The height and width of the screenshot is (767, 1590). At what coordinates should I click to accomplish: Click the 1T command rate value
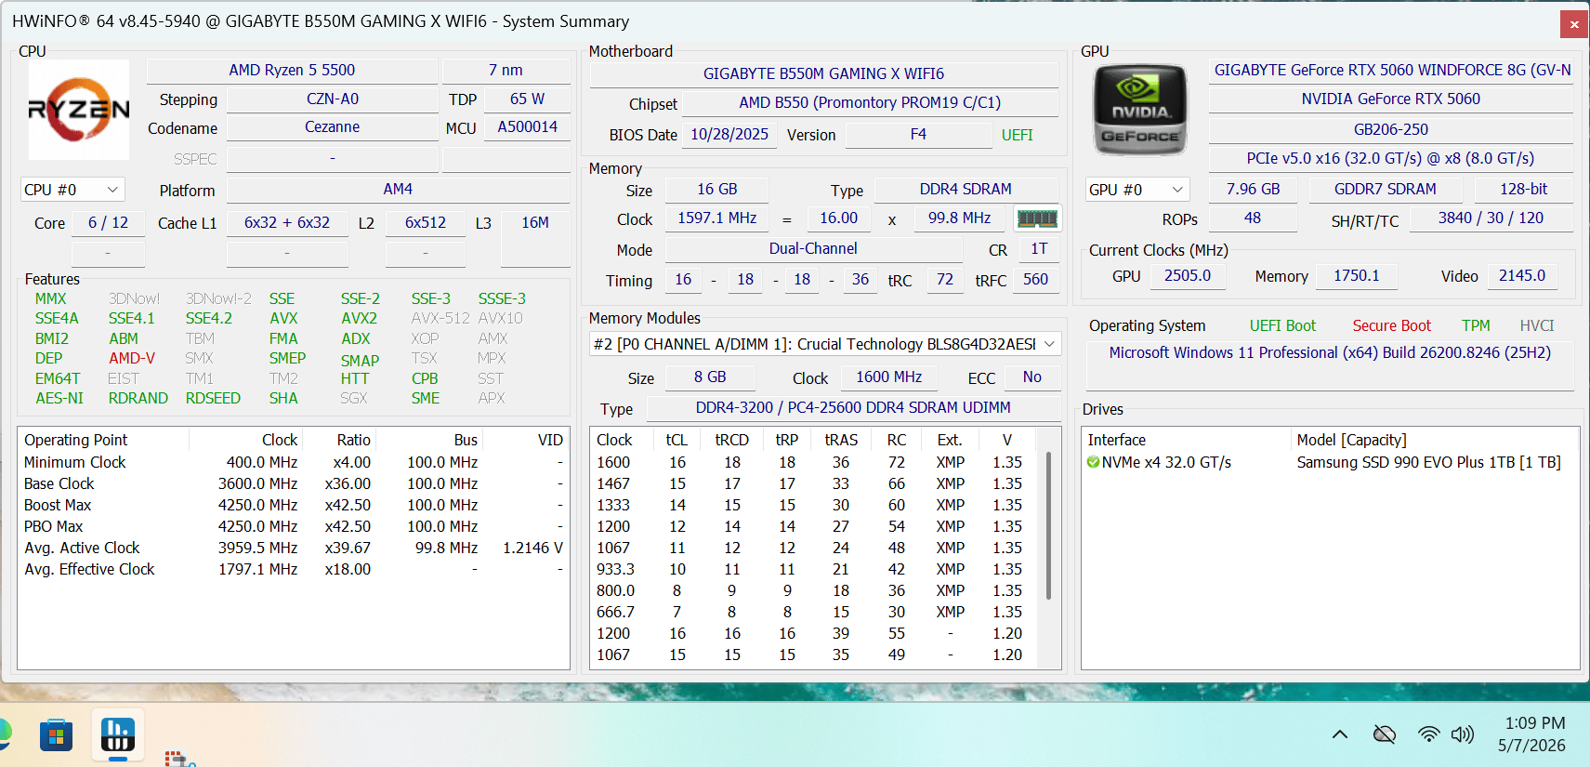(1039, 248)
